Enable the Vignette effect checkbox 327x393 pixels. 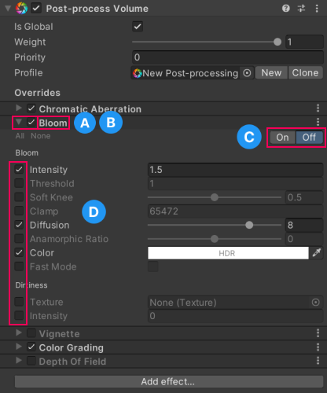pyautogui.click(x=31, y=333)
